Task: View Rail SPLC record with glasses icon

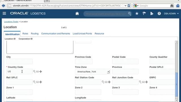Action: 37,82
